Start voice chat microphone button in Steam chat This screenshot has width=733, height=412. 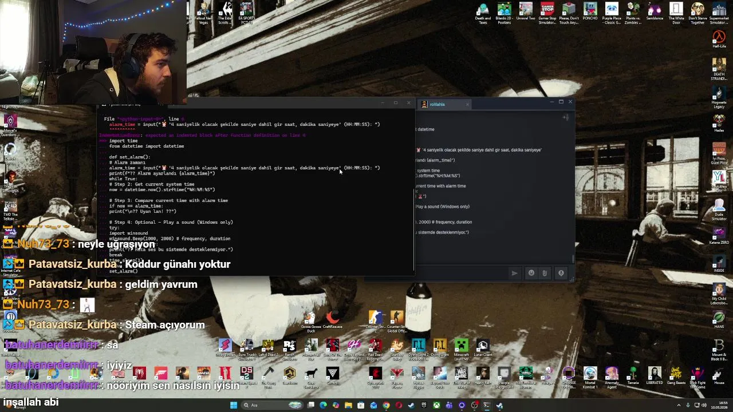pyautogui.click(x=561, y=273)
